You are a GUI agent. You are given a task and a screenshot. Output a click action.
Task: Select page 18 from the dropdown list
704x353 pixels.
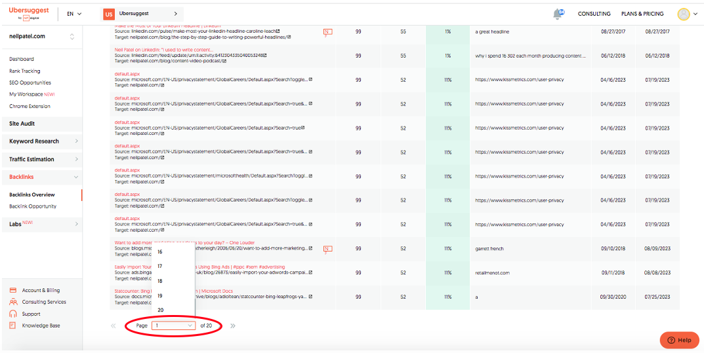point(160,281)
